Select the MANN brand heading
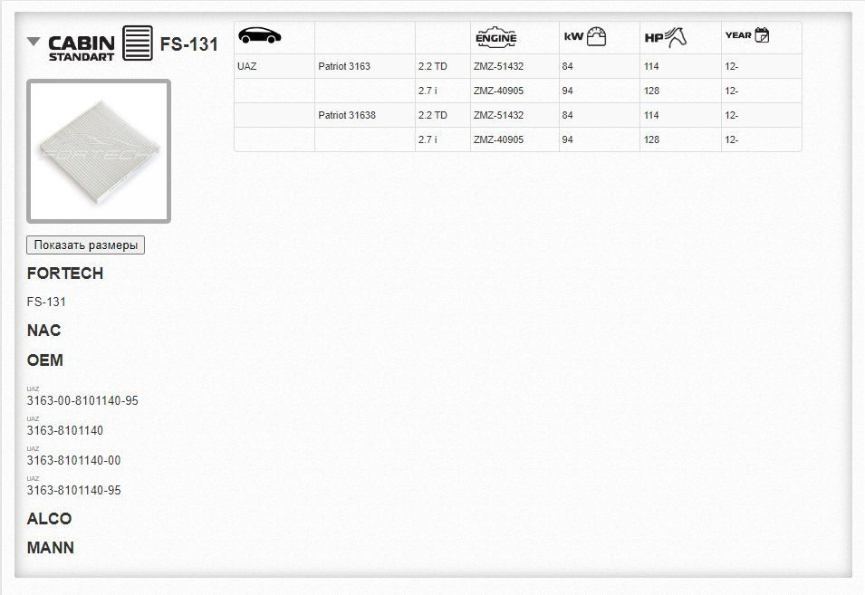865x595 pixels. 51,548
